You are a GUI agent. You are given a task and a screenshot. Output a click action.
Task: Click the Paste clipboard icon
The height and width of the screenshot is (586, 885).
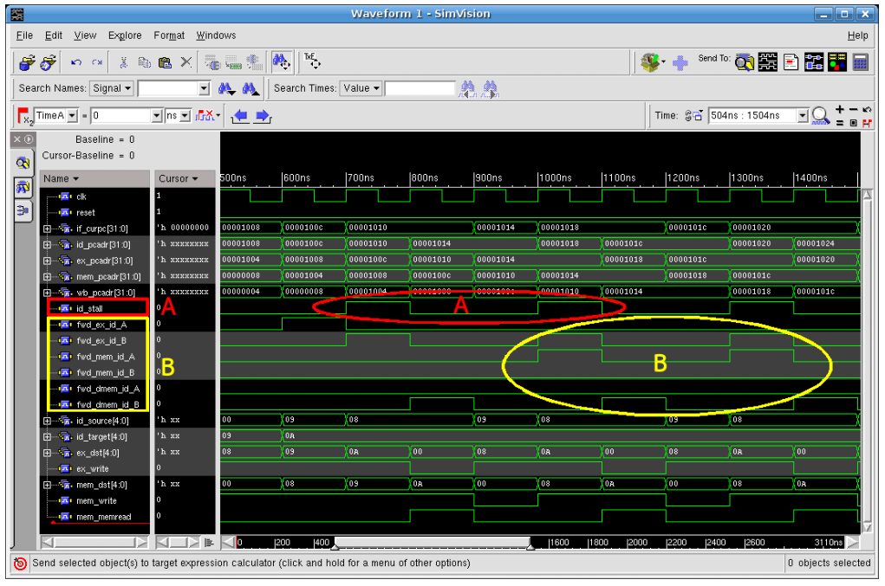(164, 62)
